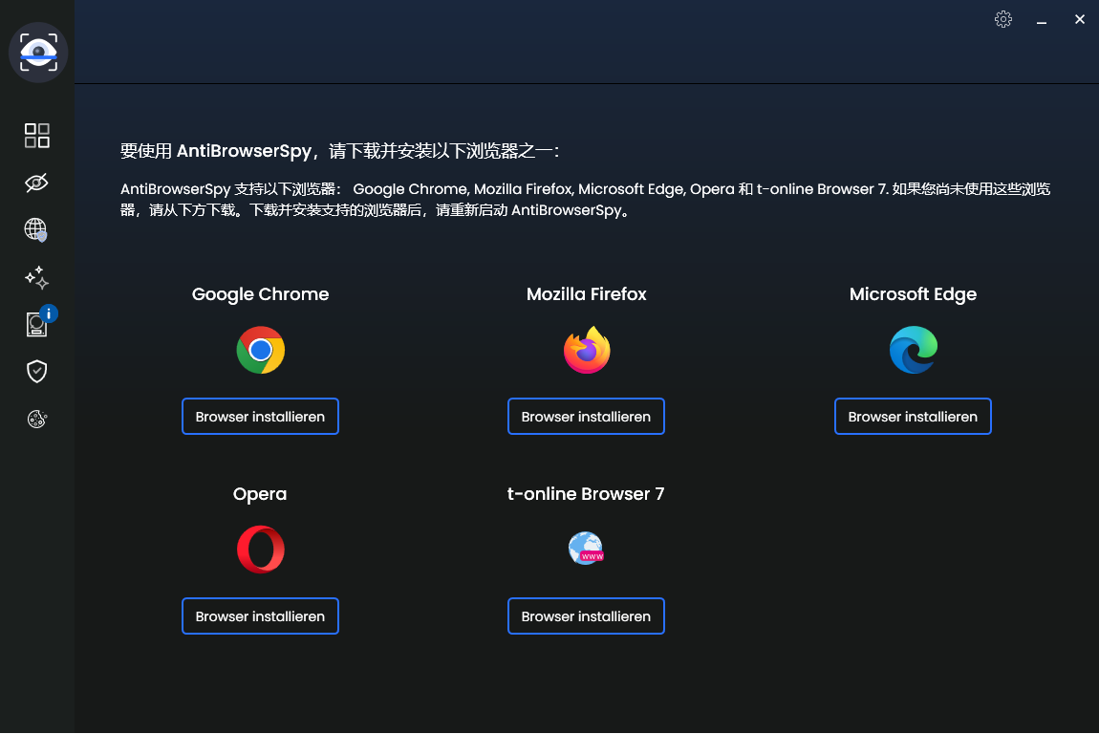Open the sparkles cleaner sidebar icon
This screenshot has width=1099, height=734.
(36, 277)
